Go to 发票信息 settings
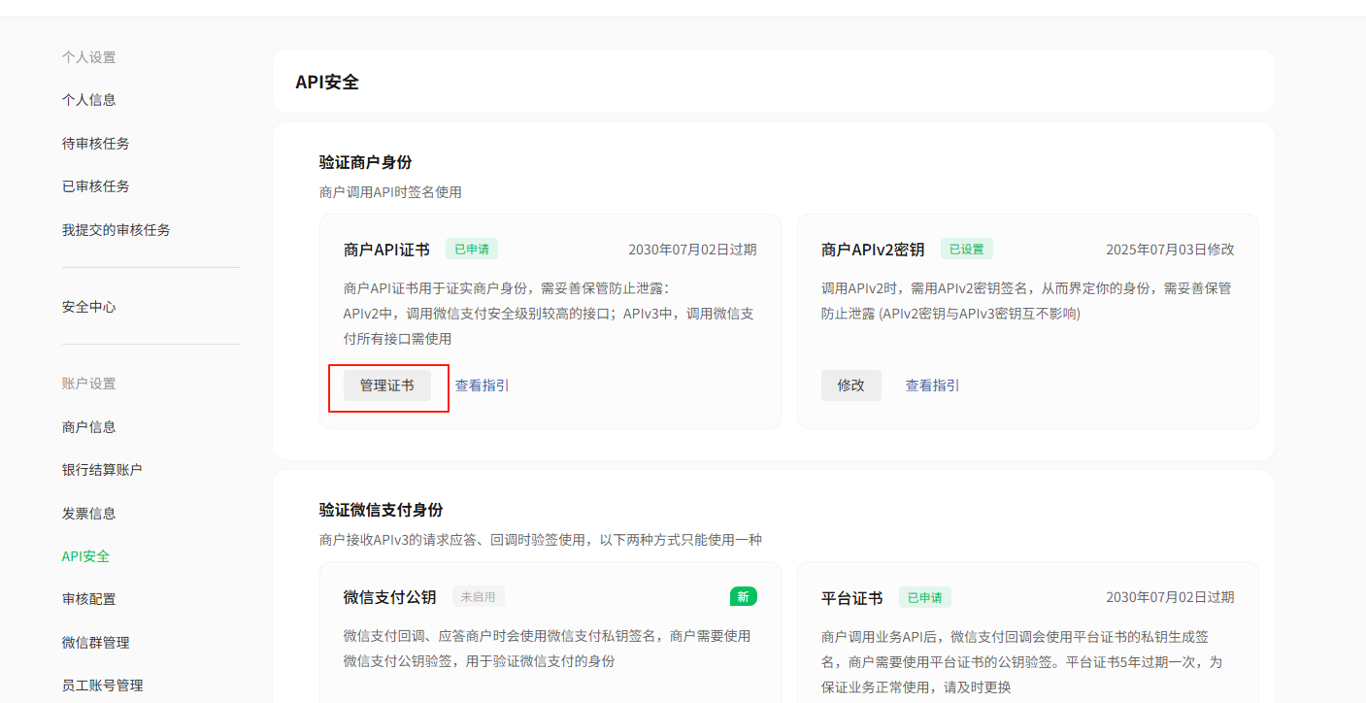Viewport: 1366px width, 703px height. 89,514
